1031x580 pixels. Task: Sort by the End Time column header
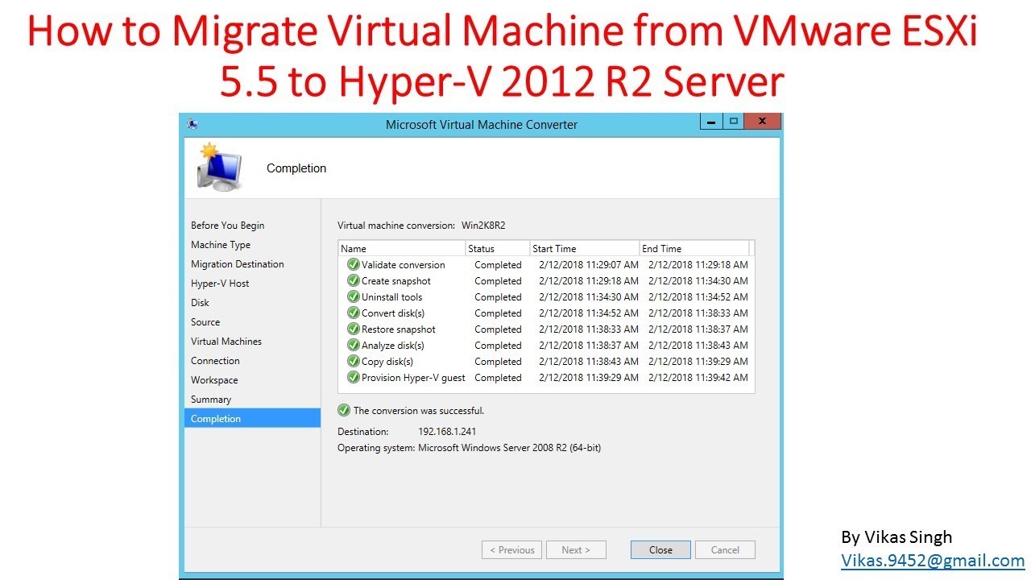694,248
